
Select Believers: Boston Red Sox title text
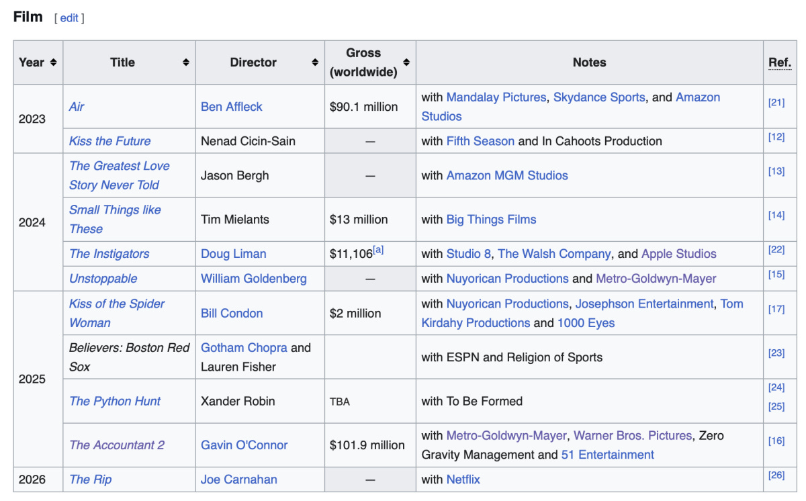point(130,357)
